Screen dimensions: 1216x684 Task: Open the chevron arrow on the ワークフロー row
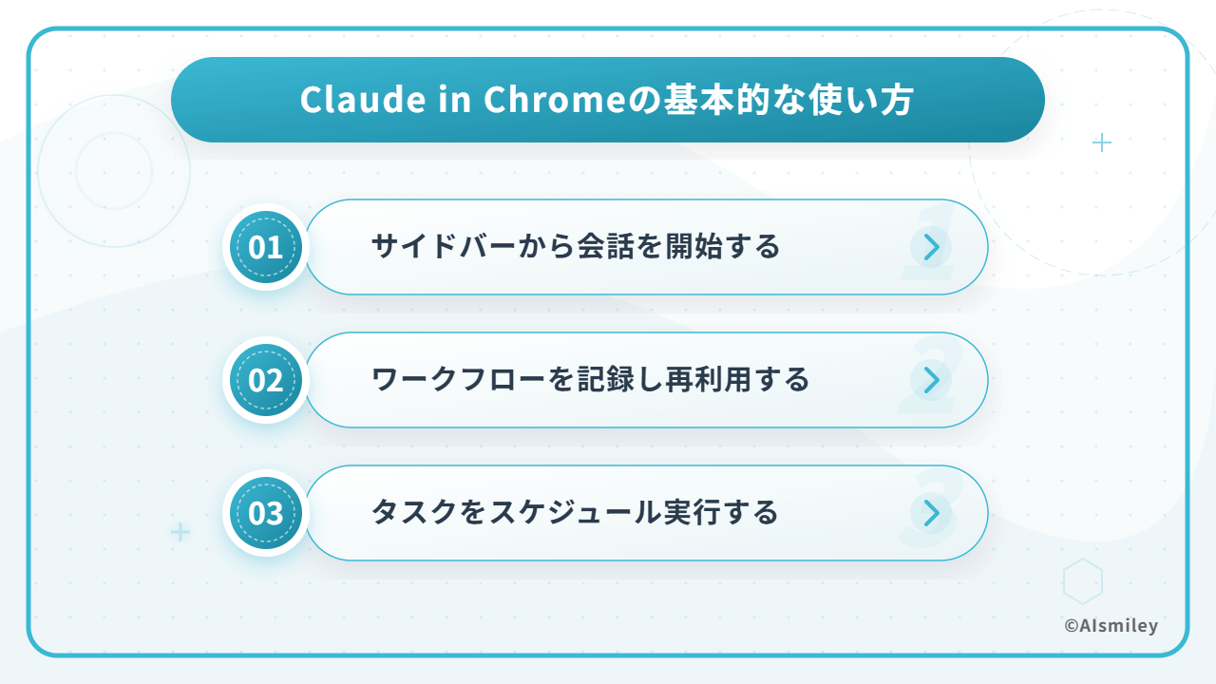pos(932,380)
